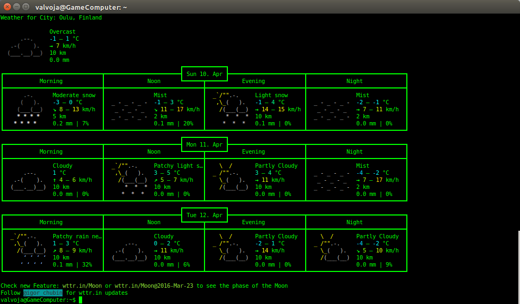The width and height of the screenshot is (520, 304).
Task: Click Tuesday morning Patchy rain icon
Action: 27,251
